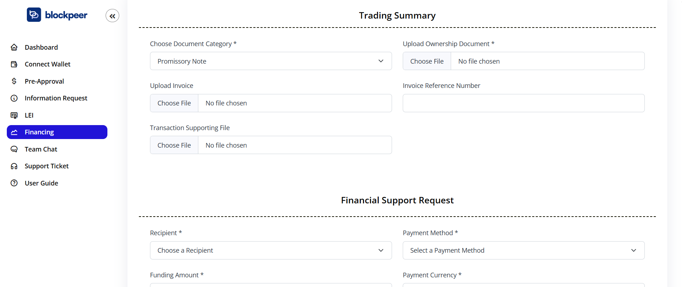Click the Invoice Reference Number field
The height and width of the screenshot is (287, 682).
(x=523, y=103)
